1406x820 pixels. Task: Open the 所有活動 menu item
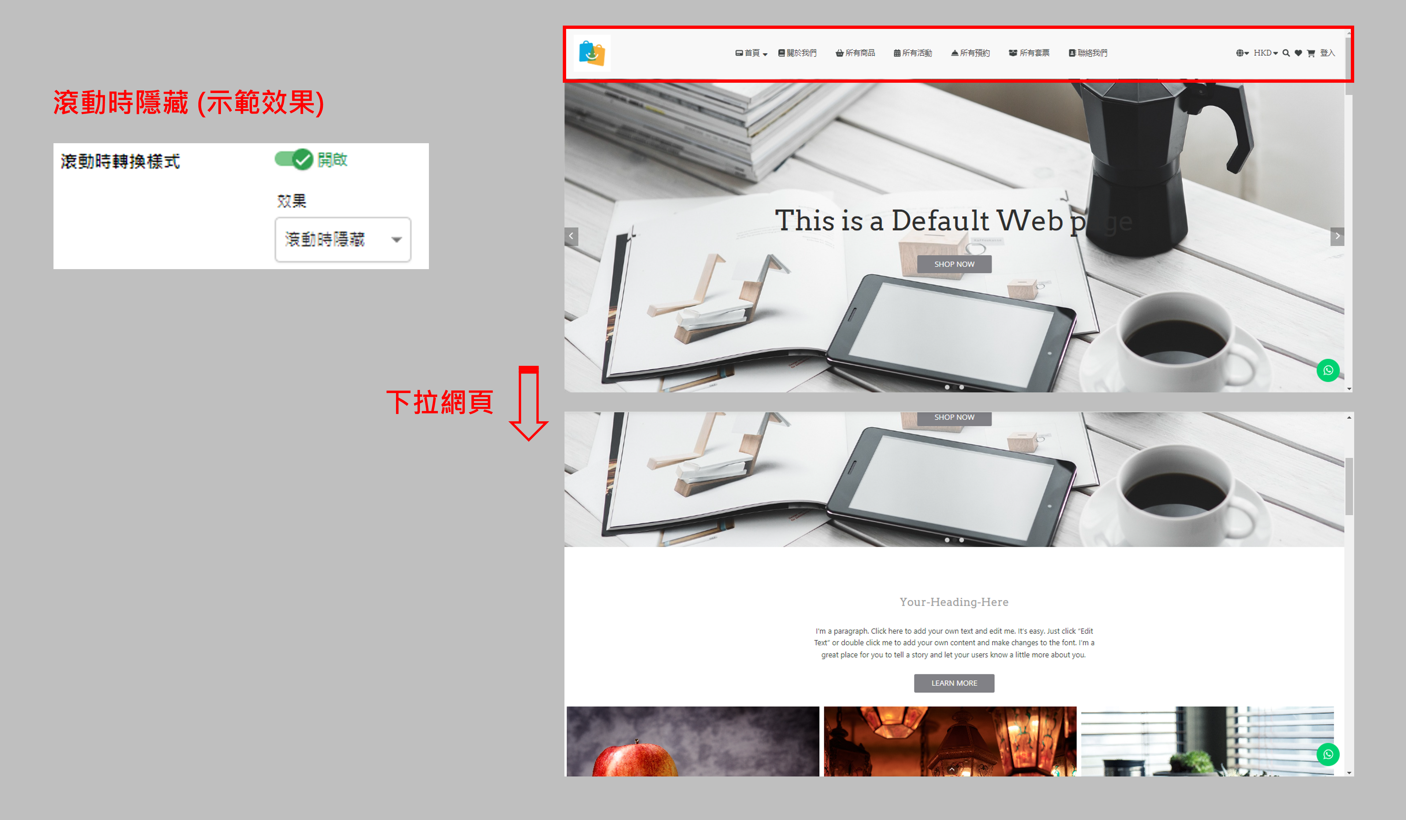[x=912, y=53]
